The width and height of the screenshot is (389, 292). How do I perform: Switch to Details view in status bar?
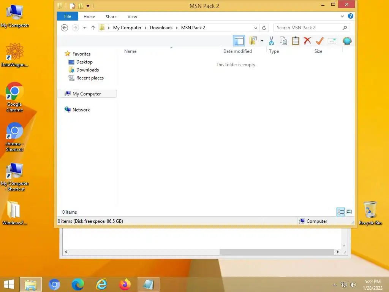341,212
